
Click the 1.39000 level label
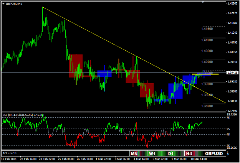click(207, 84)
